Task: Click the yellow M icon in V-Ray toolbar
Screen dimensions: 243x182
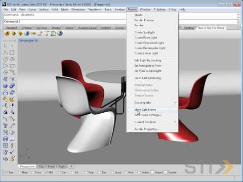Action: point(7,33)
